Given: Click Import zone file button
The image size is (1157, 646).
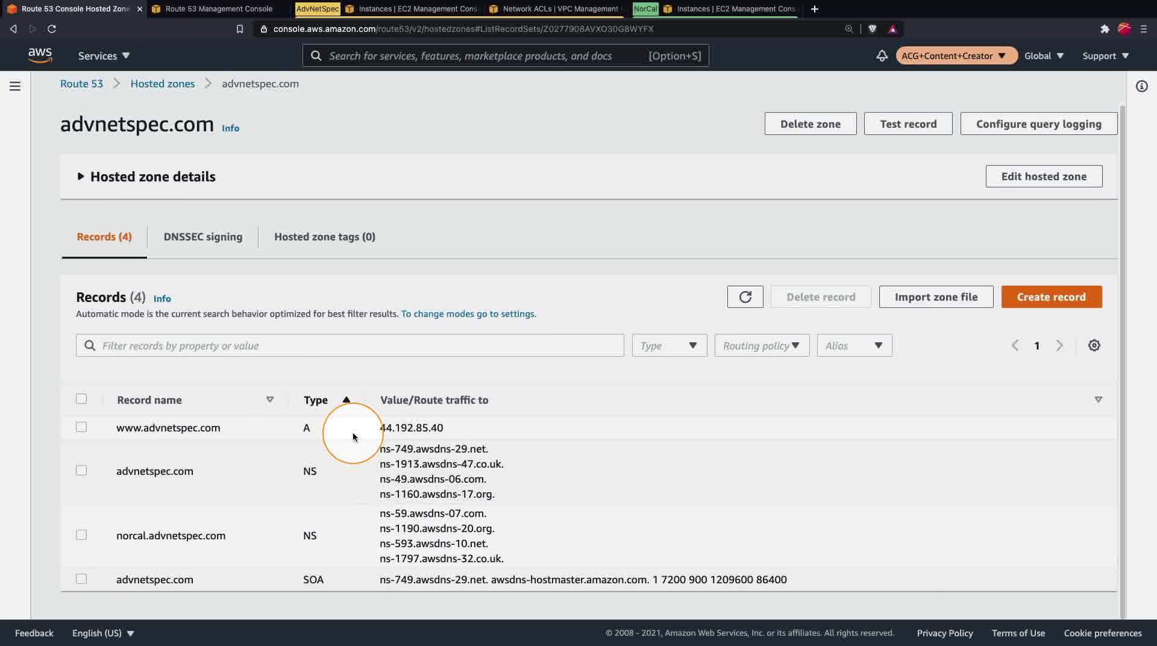Looking at the screenshot, I should [936, 297].
